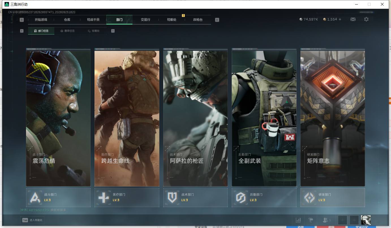391x228 pixels.
Task: Switch to the 仓库 tab
Action: coord(67,20)
